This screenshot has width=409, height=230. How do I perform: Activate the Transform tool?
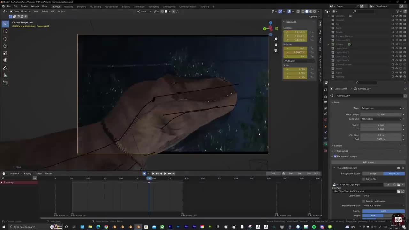point(5,60)
